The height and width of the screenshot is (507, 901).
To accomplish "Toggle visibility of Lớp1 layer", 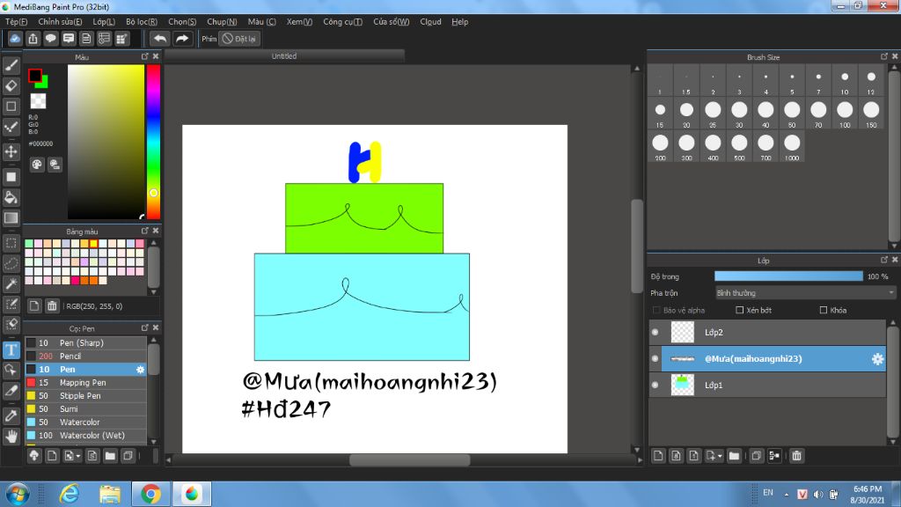I will point(655,386).
